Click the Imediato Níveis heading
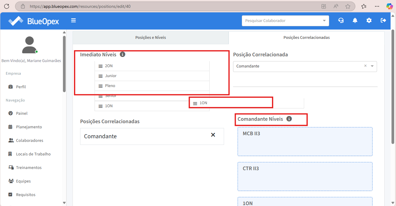 (x=98, y=55)
